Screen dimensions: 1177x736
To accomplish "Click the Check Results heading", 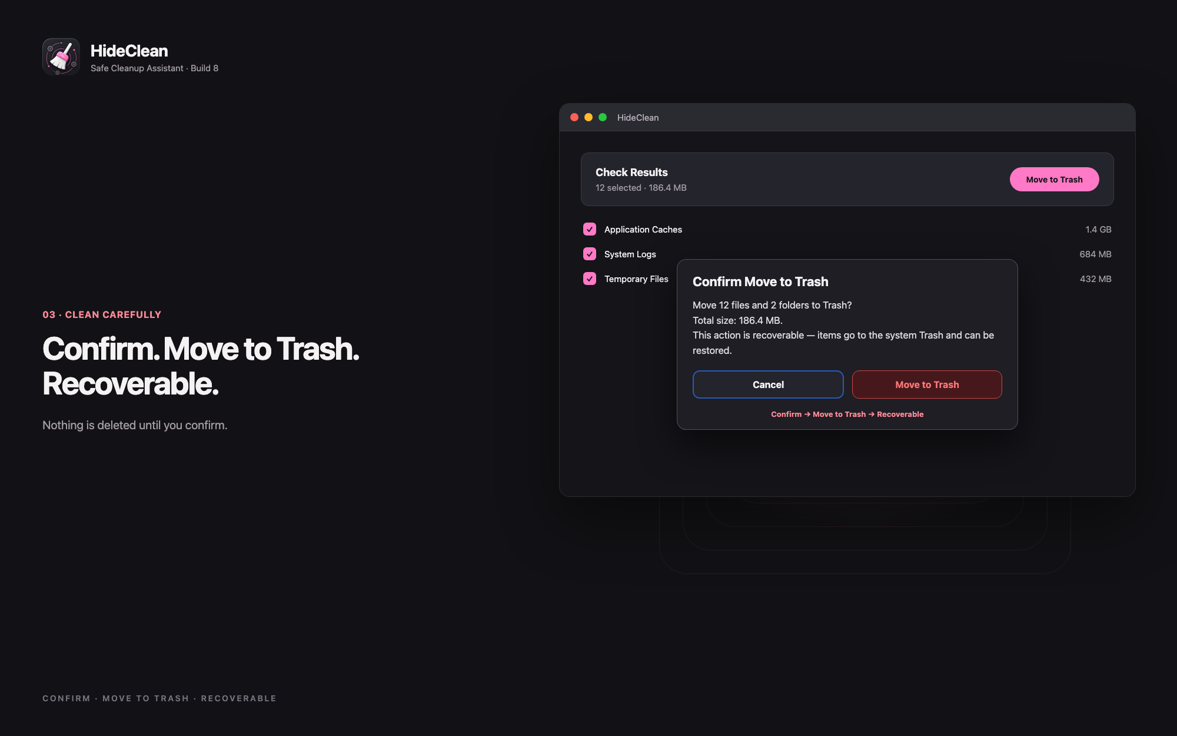I will pyautogui.click(x=631, y=173).
